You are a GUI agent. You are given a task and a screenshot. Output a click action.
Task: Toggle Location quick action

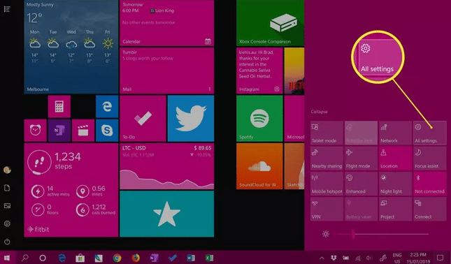tap(395, 159)
